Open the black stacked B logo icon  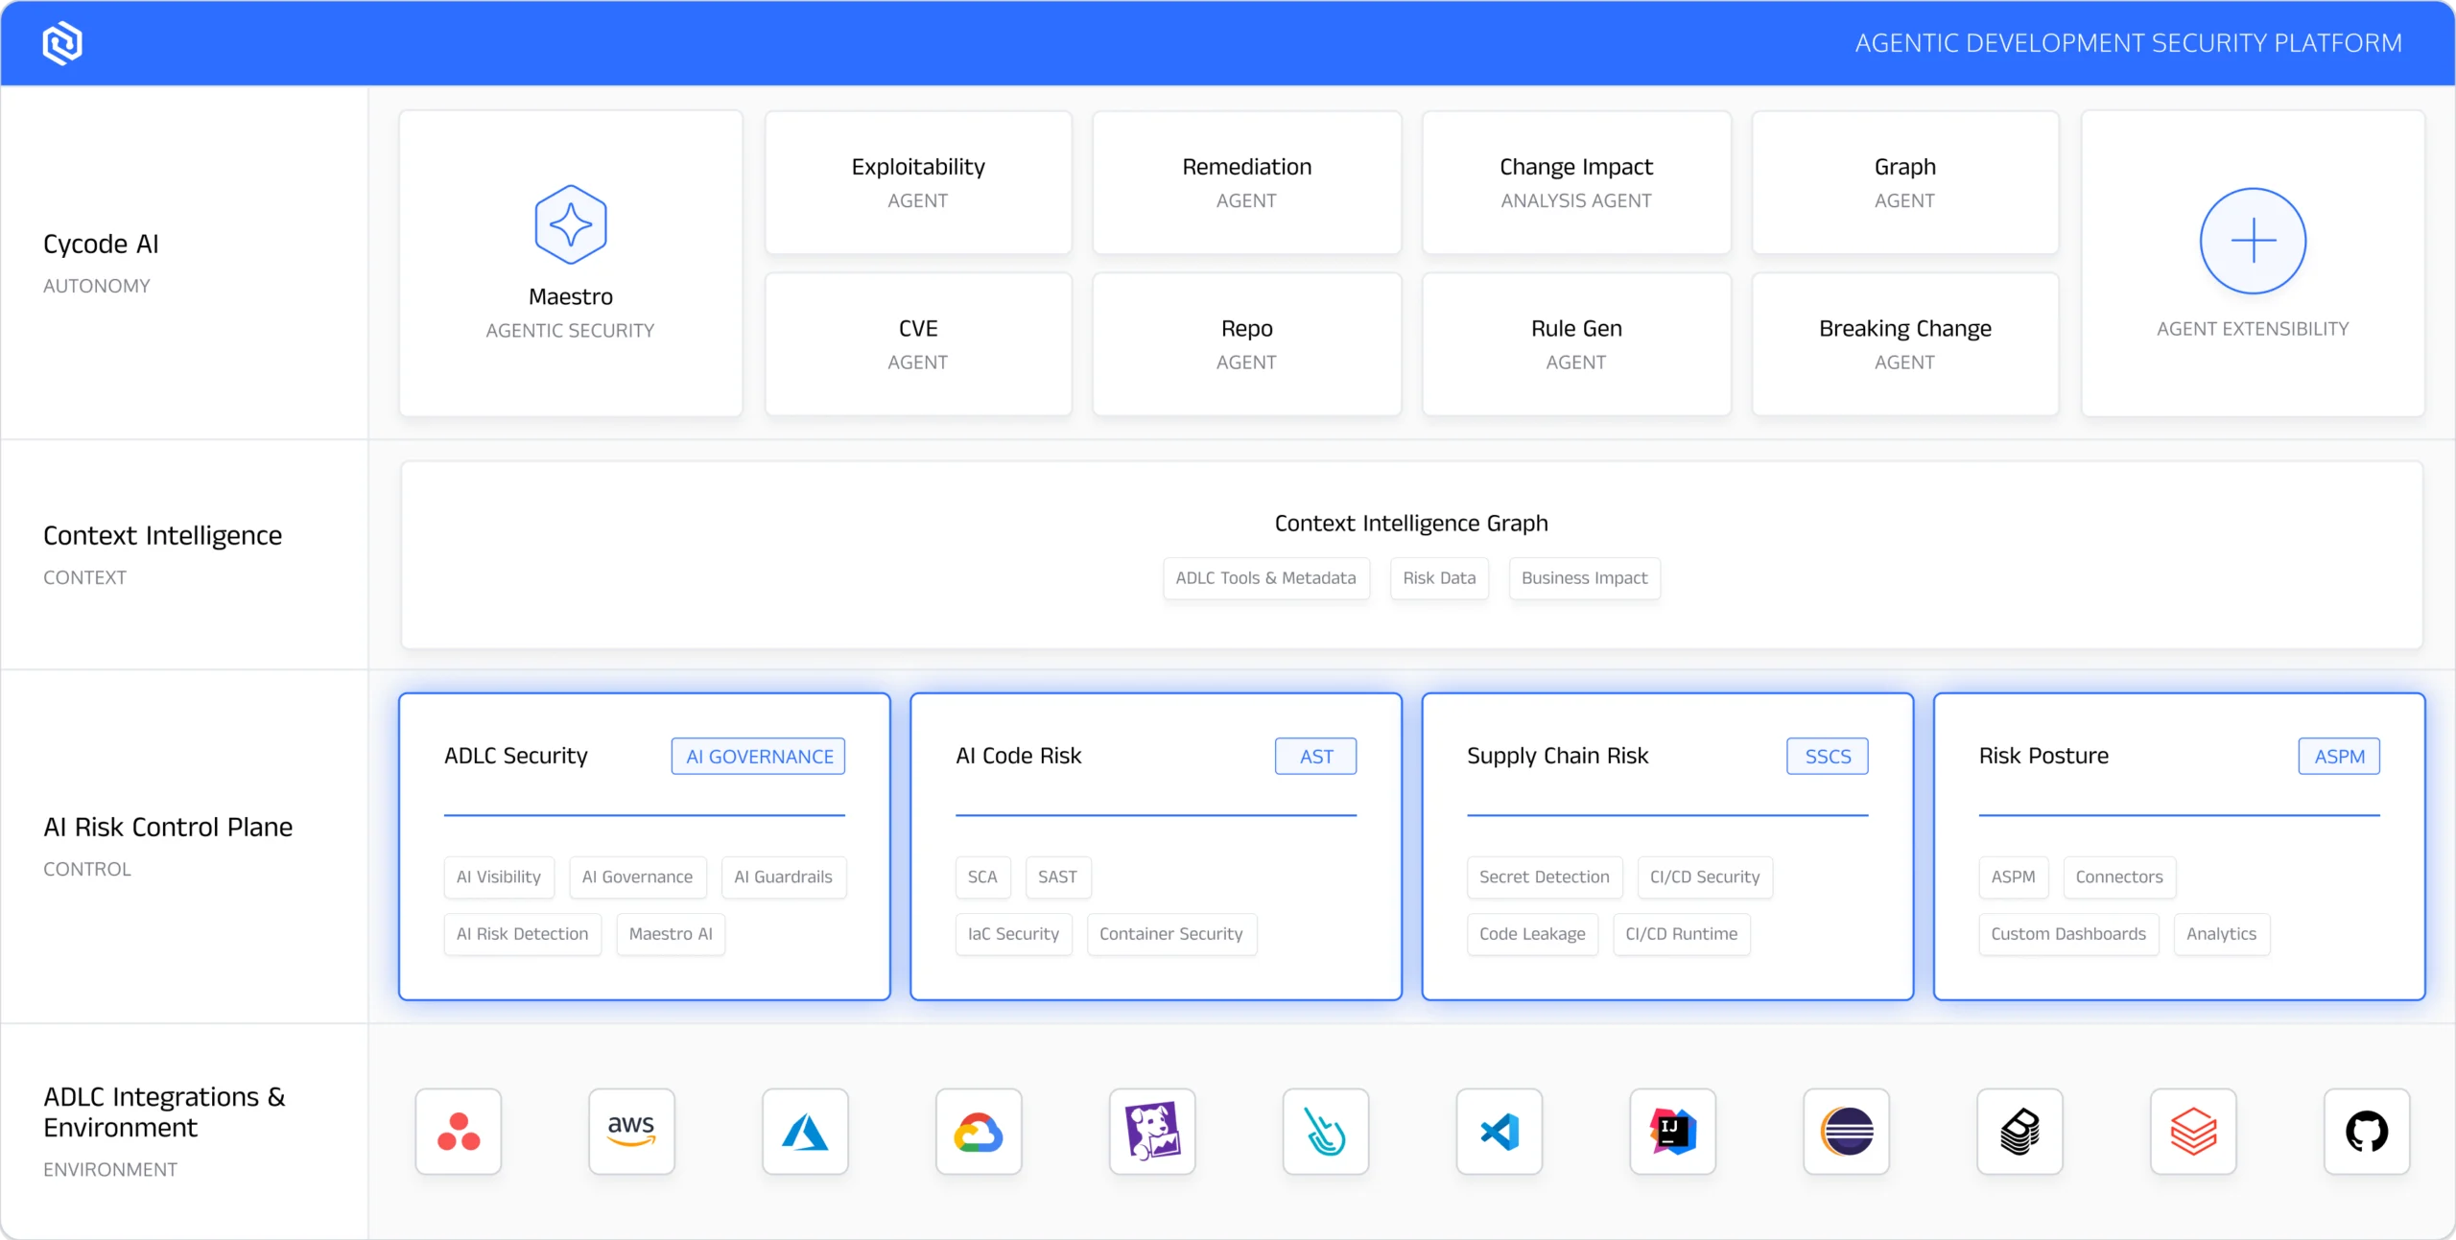[x=2020, y=1132]
